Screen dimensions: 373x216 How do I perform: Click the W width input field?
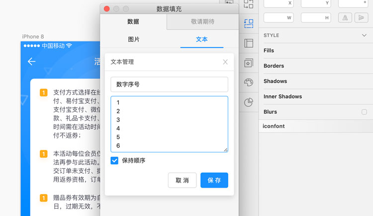coord(279,17)
